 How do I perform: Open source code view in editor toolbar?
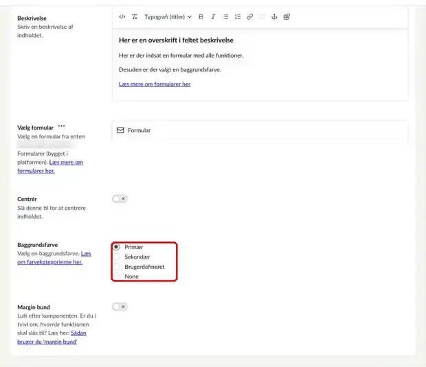[122, 17]
